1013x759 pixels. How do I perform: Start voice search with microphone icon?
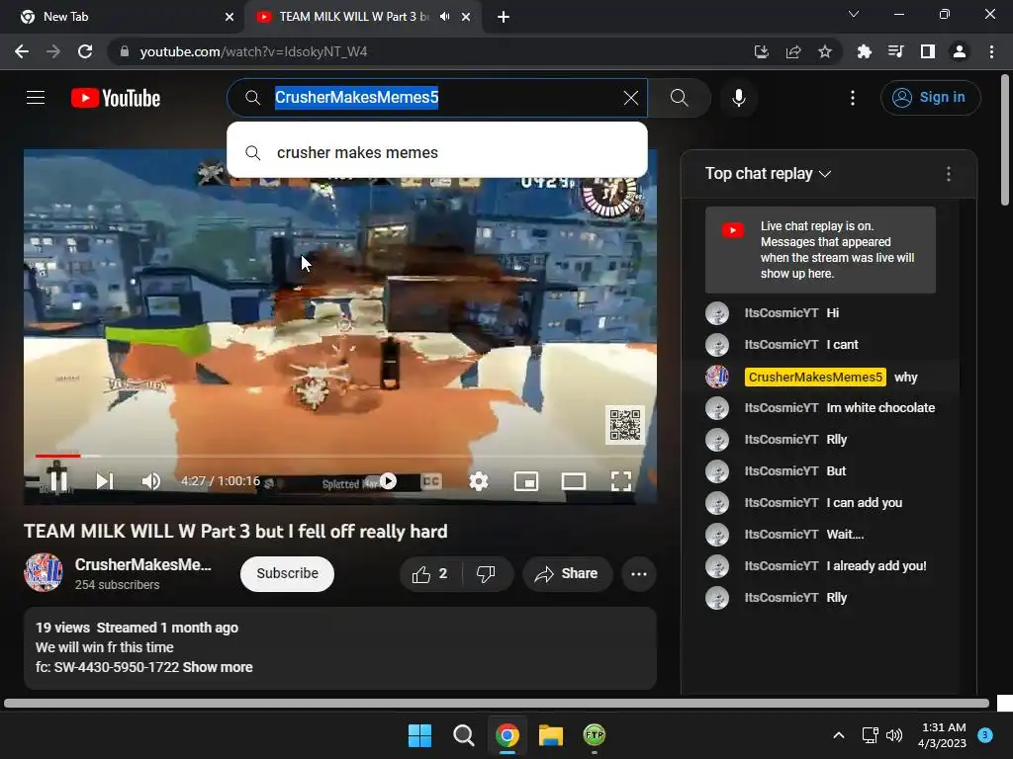tap(738, 98)
